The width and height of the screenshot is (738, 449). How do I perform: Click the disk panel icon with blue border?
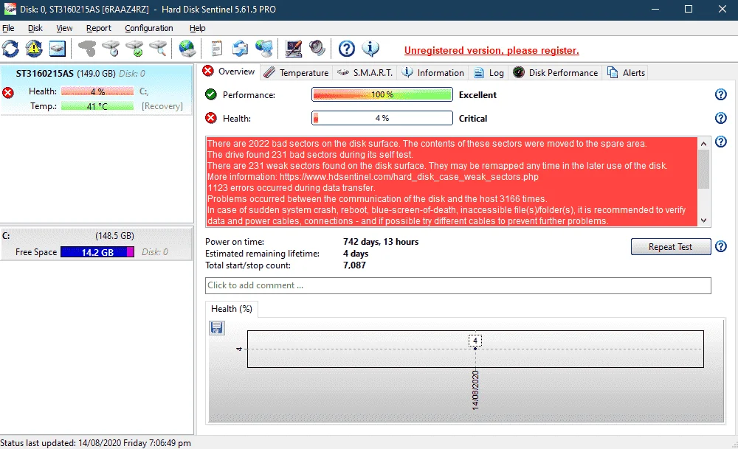tap(58, 49)
